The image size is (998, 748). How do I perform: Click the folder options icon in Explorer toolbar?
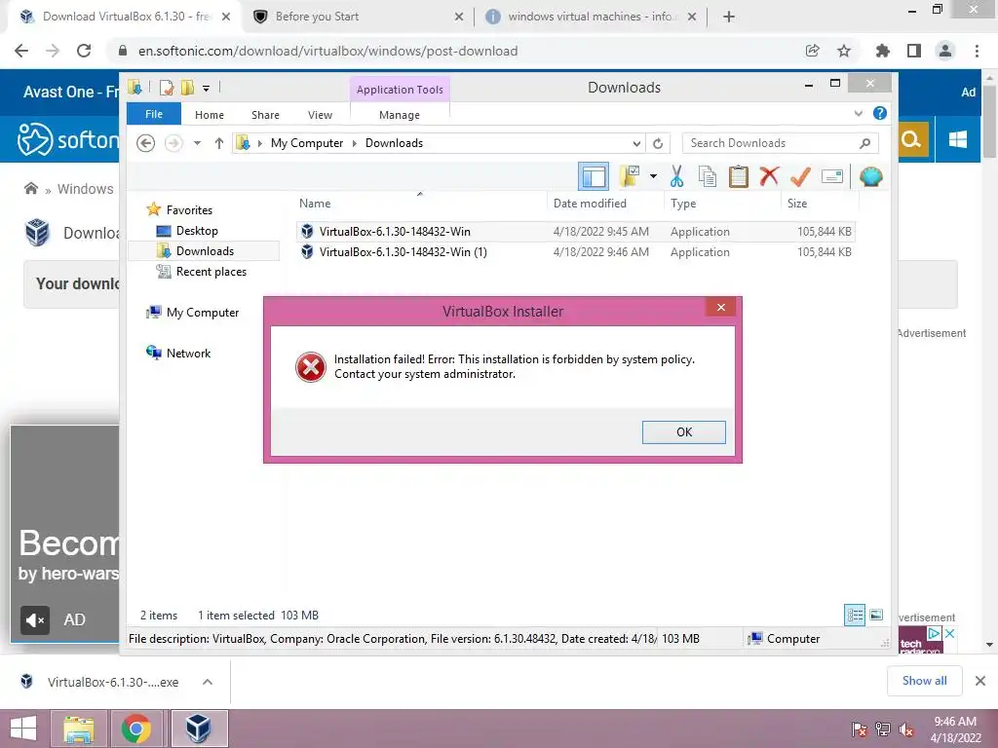pos(630,176)
